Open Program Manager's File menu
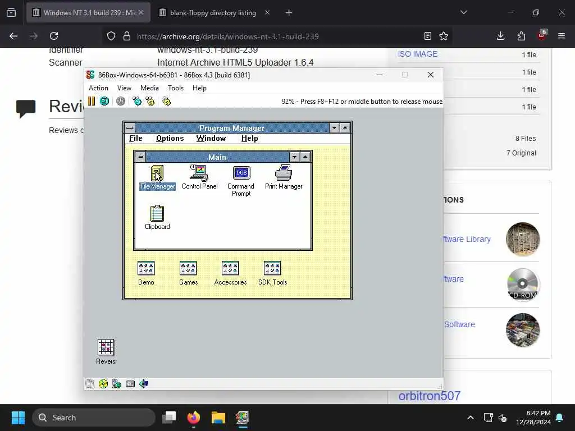The height and width of the screenshot is (431, 575). point(136,138)
